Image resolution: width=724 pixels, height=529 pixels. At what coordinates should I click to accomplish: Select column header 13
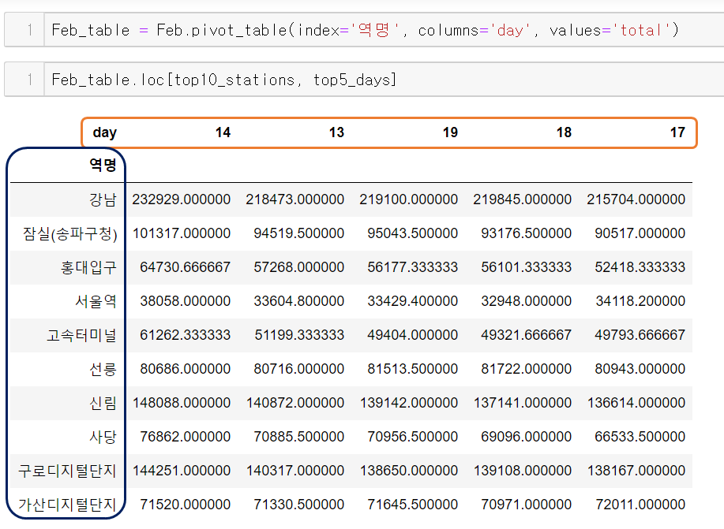[x=336, y=132]
